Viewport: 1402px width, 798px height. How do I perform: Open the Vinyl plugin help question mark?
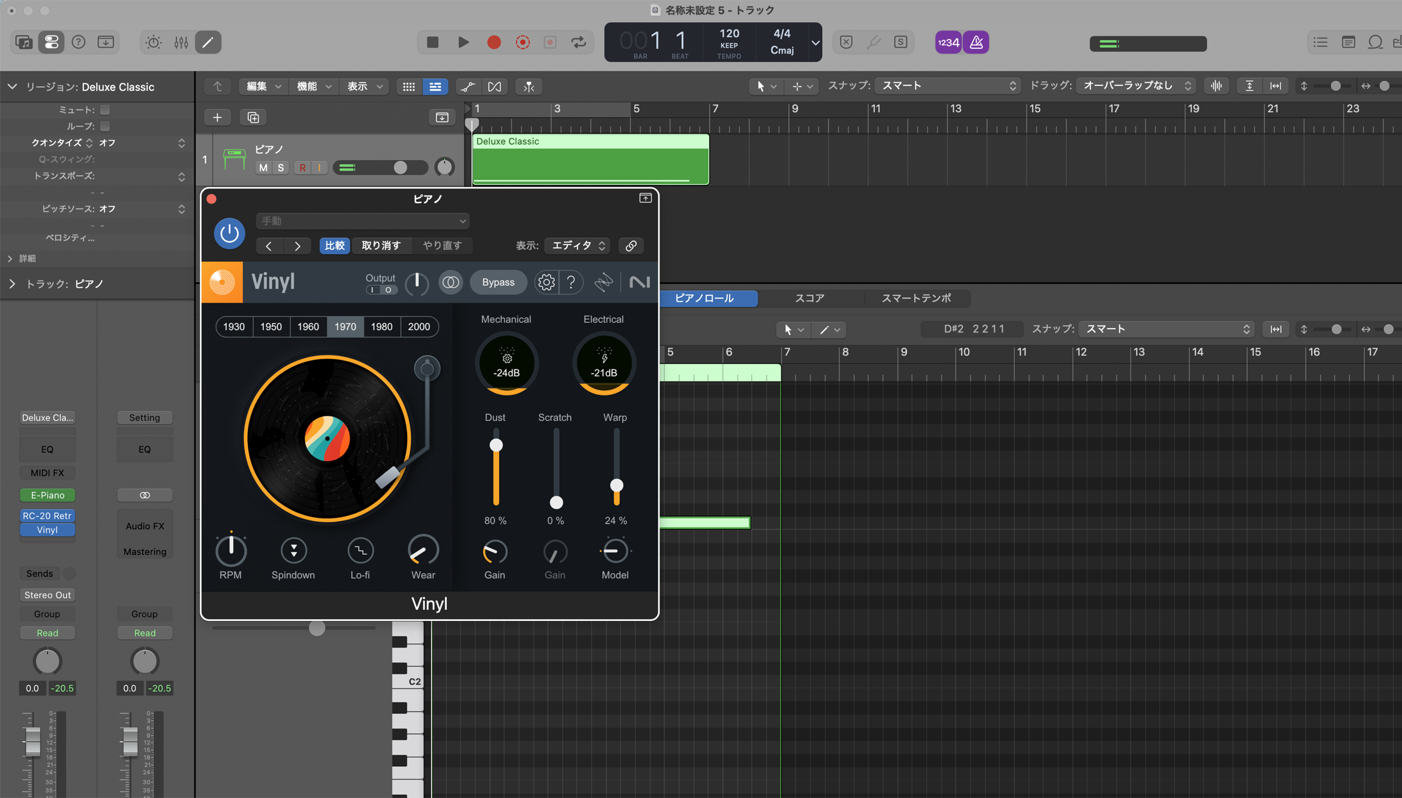pos(571,282)
